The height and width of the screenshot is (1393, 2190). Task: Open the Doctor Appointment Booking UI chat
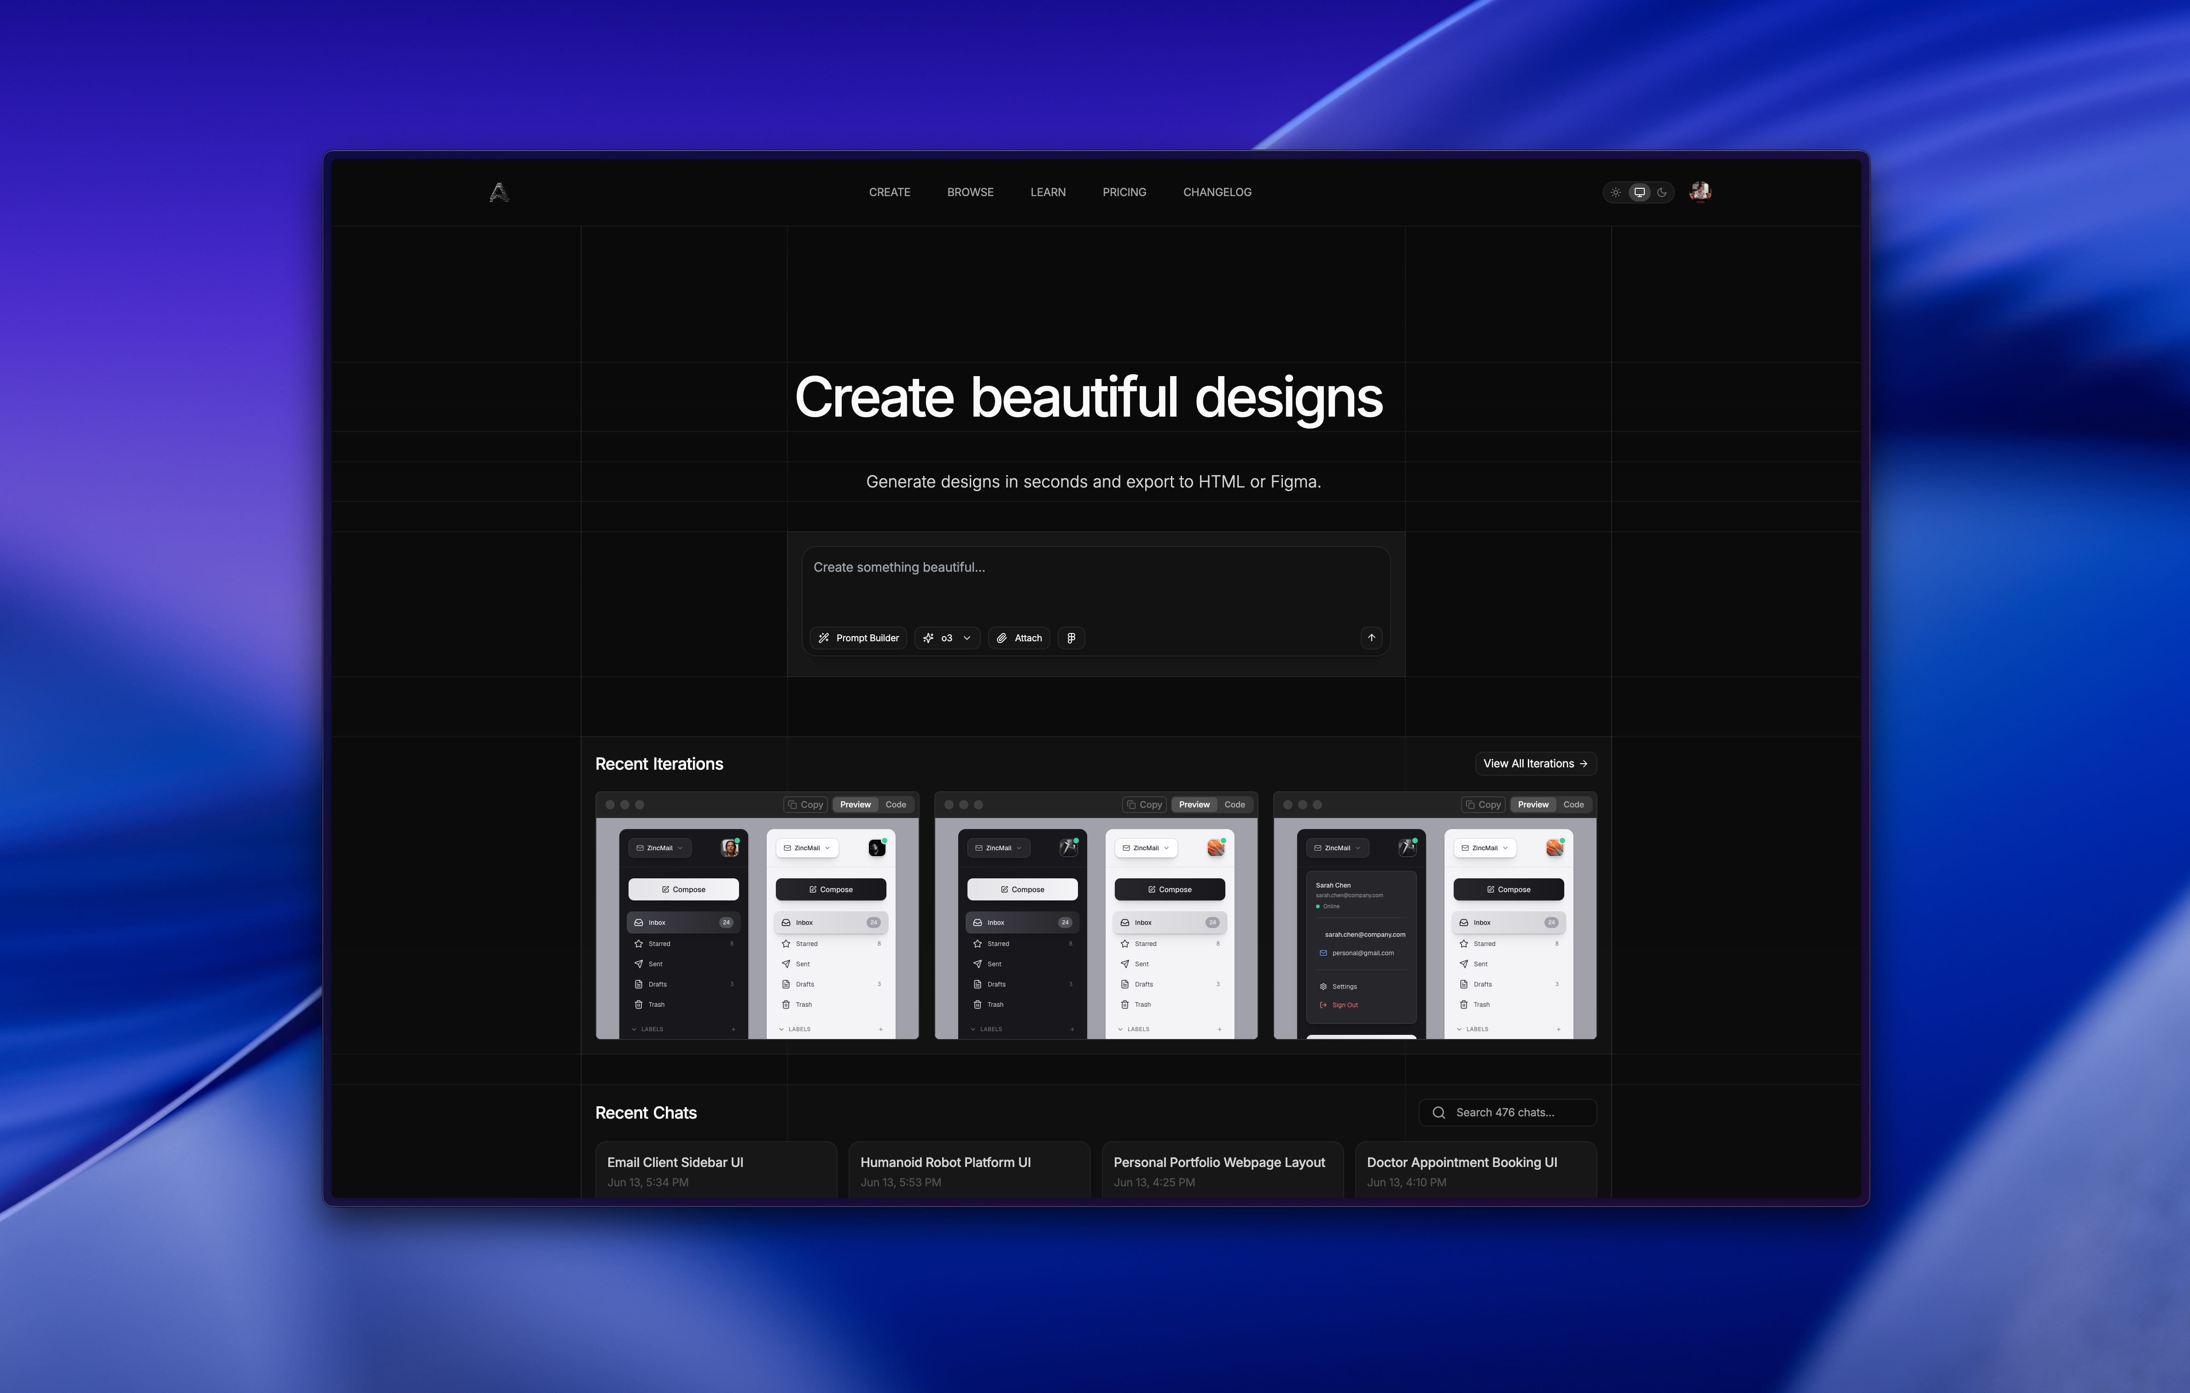(1475, 1170)
